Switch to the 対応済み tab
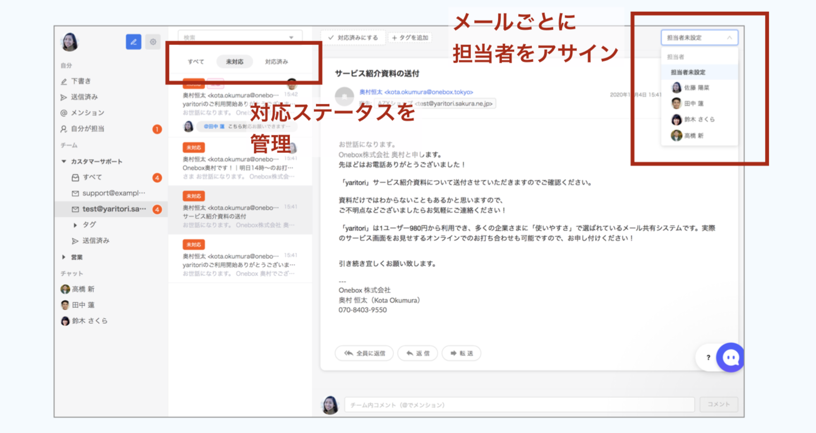Viewport: 816px width, 433px height. point(276,61)
